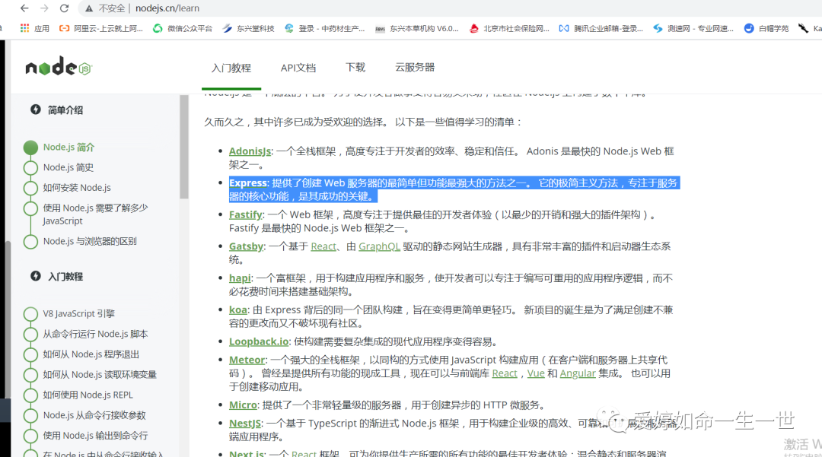The width and height of the screenshot is (822, 457).
Task: Follow the Loopback.io link
Action: (259, 341)
